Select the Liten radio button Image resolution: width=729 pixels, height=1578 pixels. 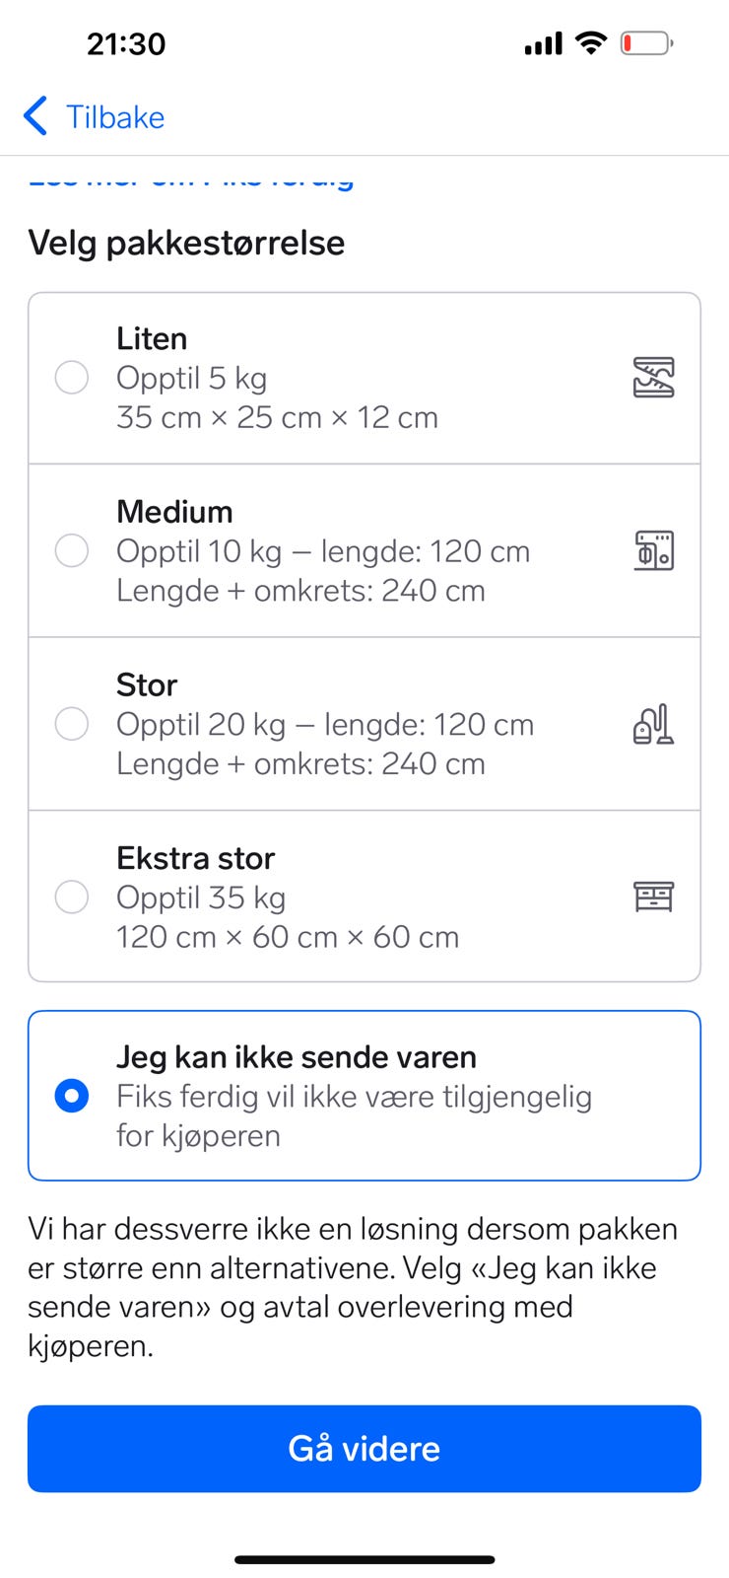[72, 378]
